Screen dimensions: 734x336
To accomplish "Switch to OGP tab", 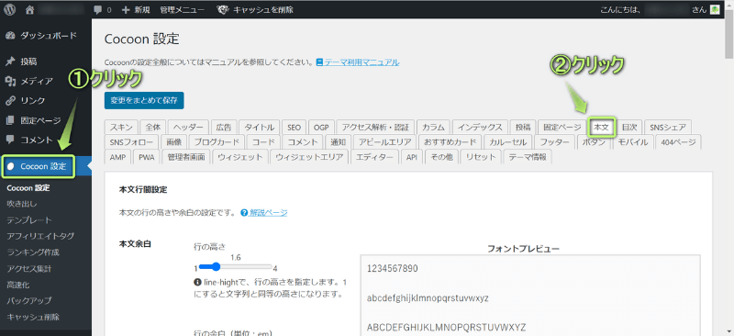I will click(x=321, y=127).
